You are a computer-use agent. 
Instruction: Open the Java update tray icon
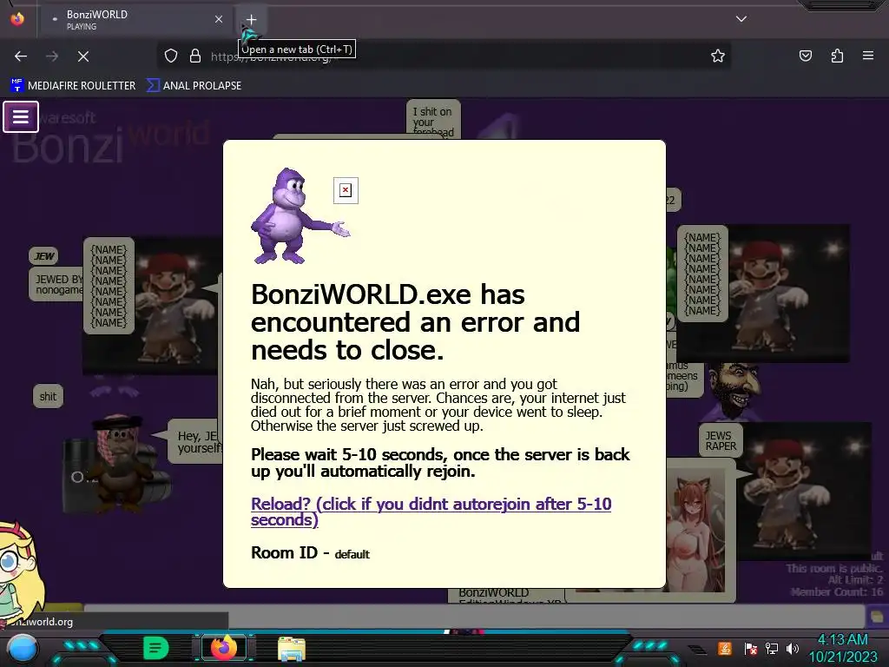724,648
